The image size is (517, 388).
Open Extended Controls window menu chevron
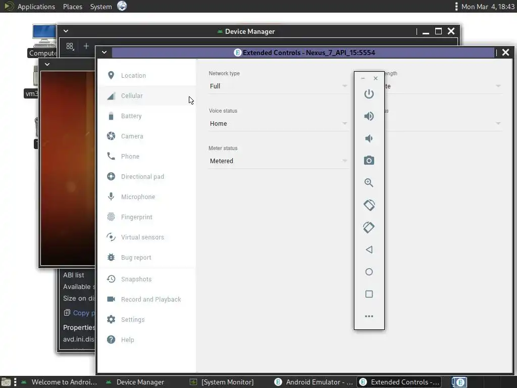[x=104, y=53]
